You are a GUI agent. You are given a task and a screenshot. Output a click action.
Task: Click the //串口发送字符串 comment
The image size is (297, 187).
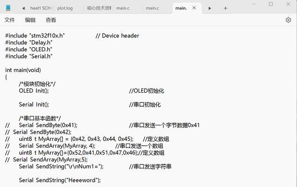150,166
